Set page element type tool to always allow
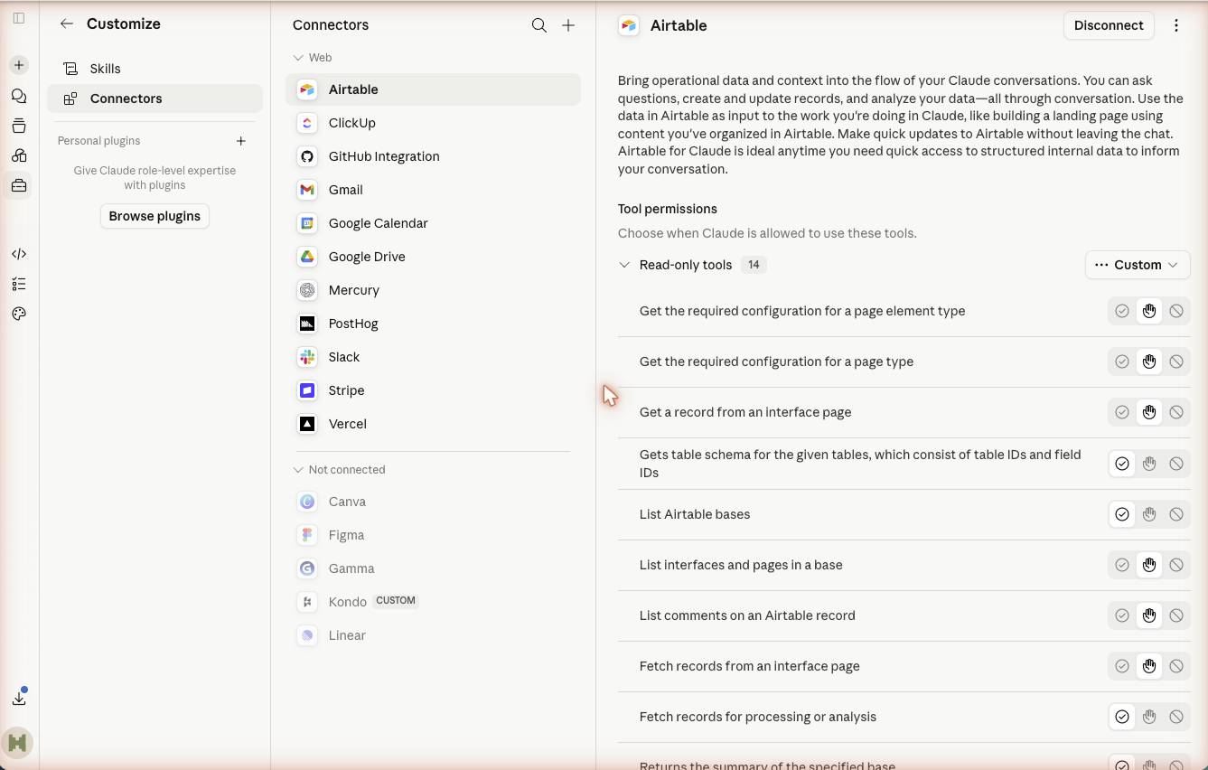 [x=1122, y=311]
